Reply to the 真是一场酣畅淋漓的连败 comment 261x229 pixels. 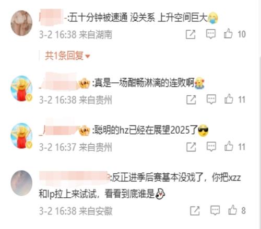pos(211,99)
